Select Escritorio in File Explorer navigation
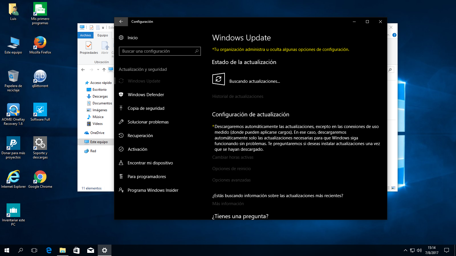 pyautogui.click(x=97, y=90)
